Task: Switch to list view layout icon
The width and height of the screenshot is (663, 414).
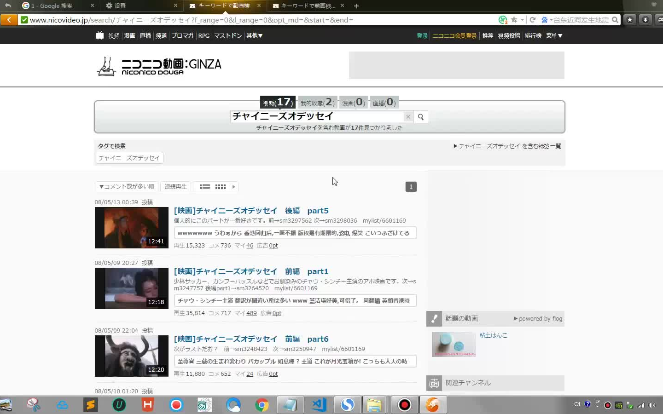Action: [205, 187]
